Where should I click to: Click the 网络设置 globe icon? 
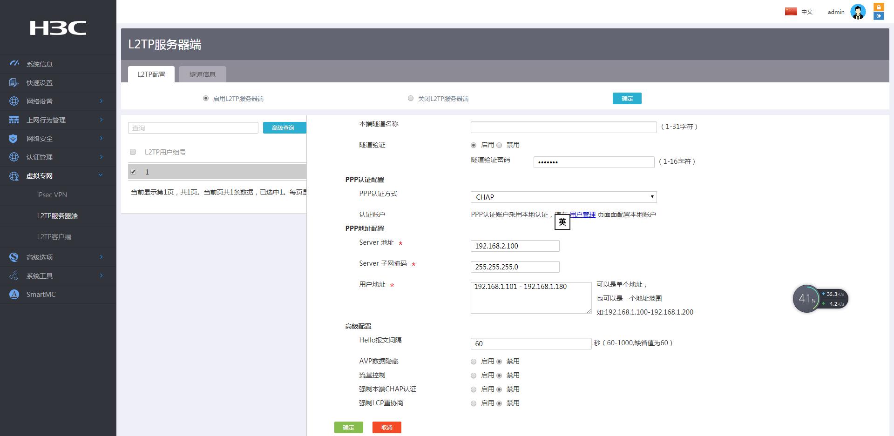14,101
